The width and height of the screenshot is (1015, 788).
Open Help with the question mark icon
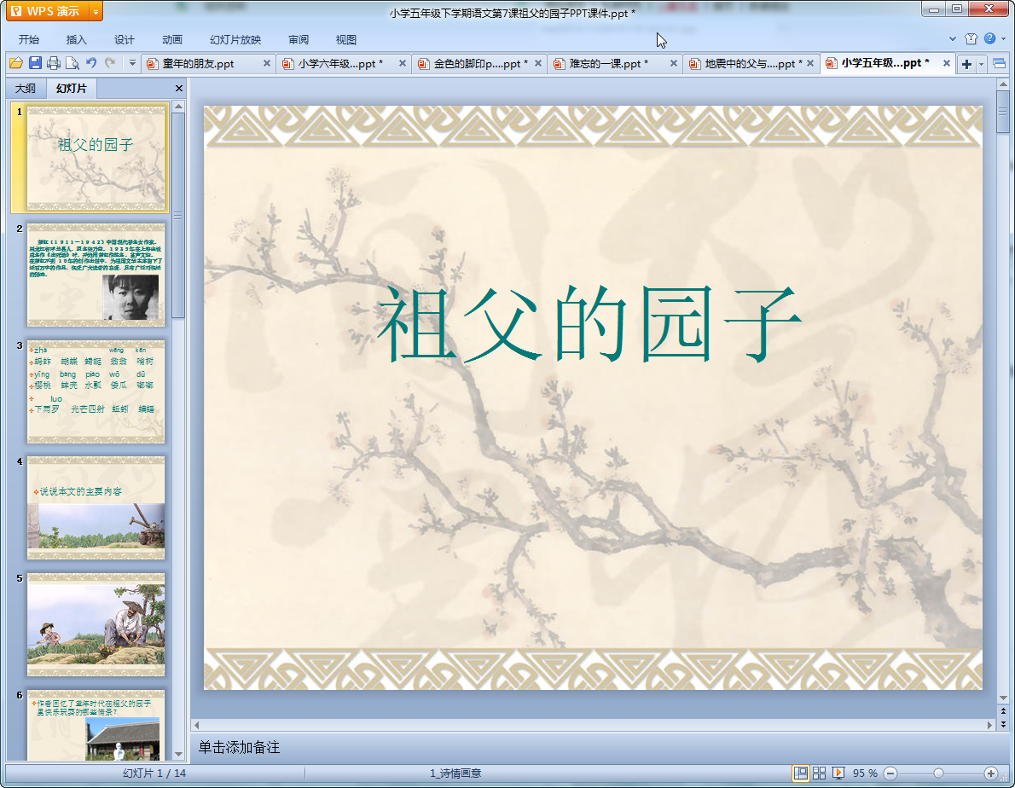point(989,39)
